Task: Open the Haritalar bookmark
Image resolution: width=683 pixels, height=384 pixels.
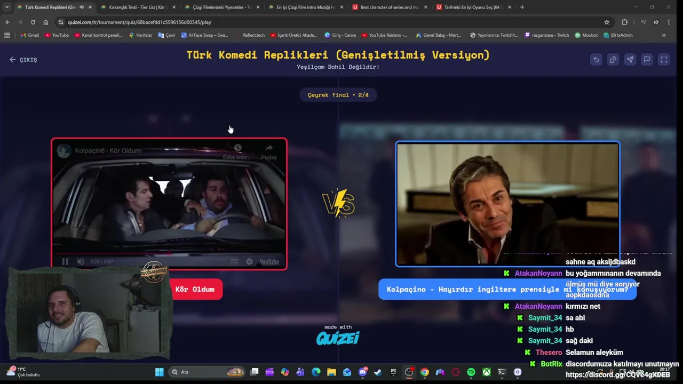Action: 140,35
